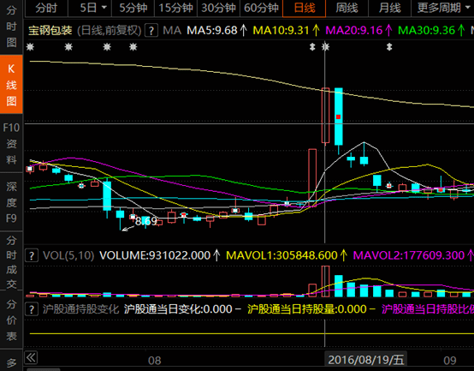The height and width of the screenshot is (371, 474).
Task: Click the fourth star info marker
Action: pyautogui.click(x=133, y=47)
